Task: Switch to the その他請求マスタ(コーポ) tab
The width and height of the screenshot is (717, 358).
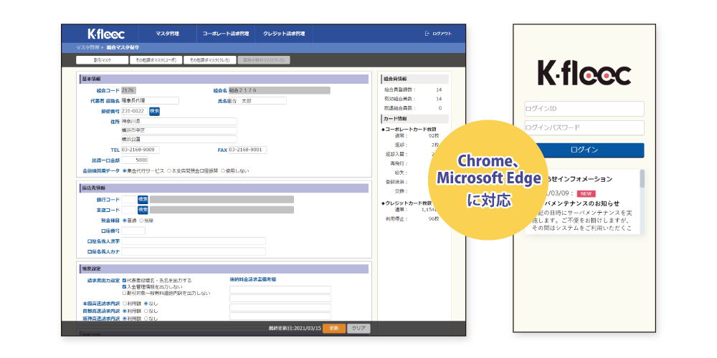Action: (156, 60)
